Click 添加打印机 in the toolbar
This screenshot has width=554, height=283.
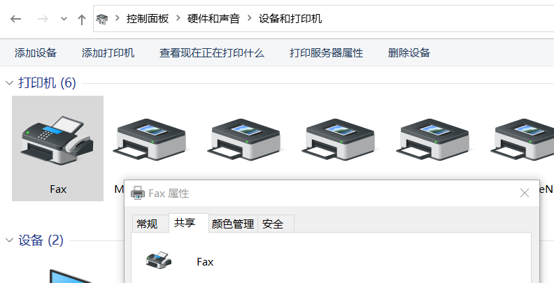(108, 53)
